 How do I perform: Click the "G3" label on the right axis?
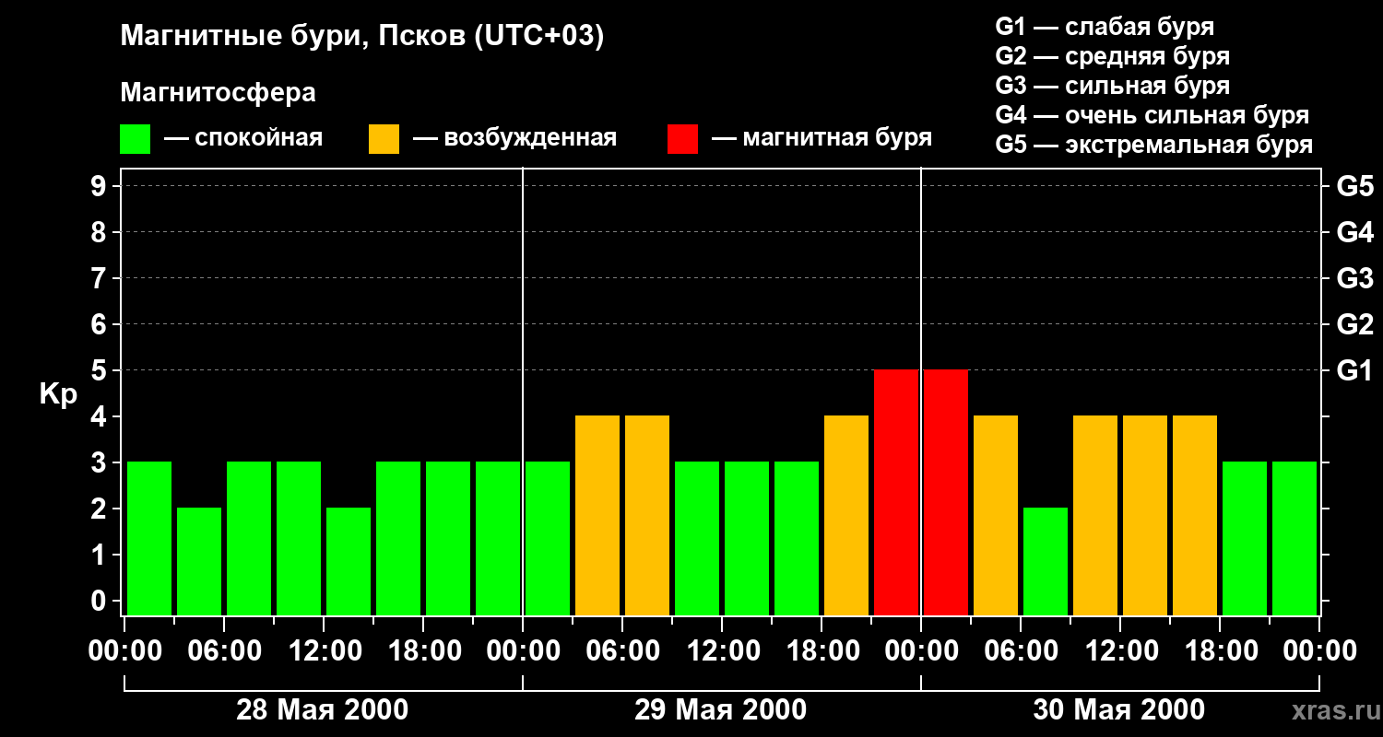tap(1354, 278)
